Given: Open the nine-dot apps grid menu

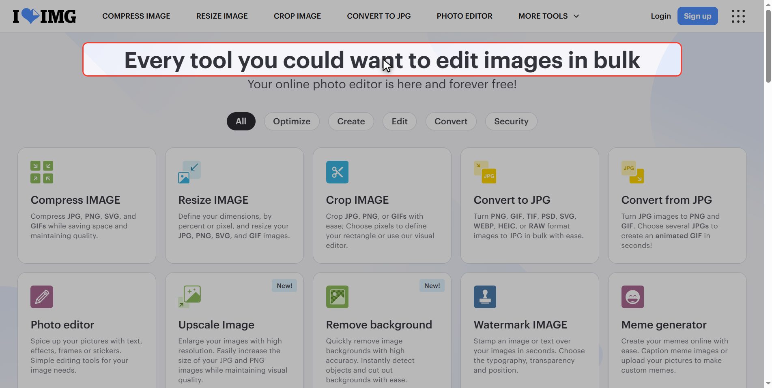Looking at the screenshot, I should (738, 16).
